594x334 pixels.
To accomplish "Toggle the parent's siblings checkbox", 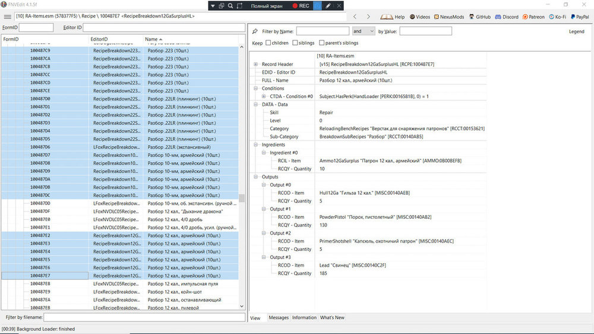I will (x=321, y=43).
